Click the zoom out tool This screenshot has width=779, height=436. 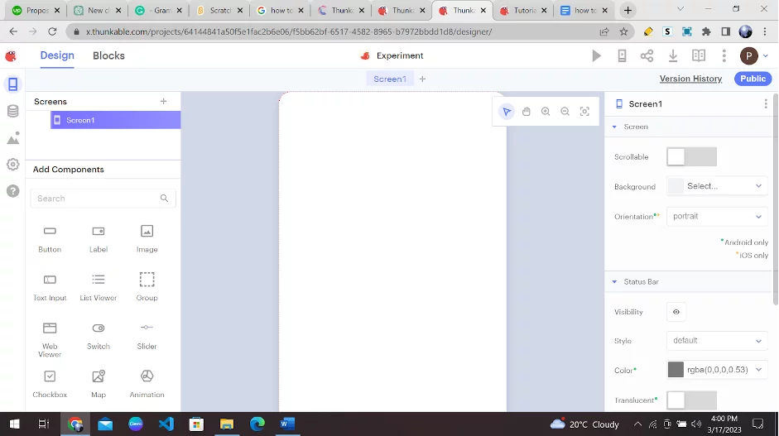click(x=565, y=112)
